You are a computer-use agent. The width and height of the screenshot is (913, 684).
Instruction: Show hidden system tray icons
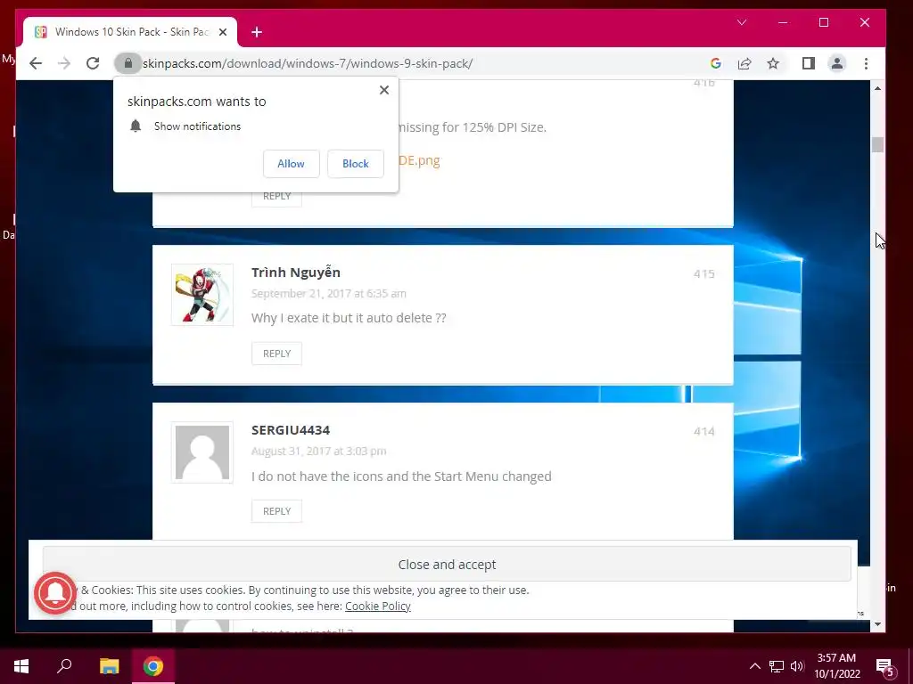754,666
